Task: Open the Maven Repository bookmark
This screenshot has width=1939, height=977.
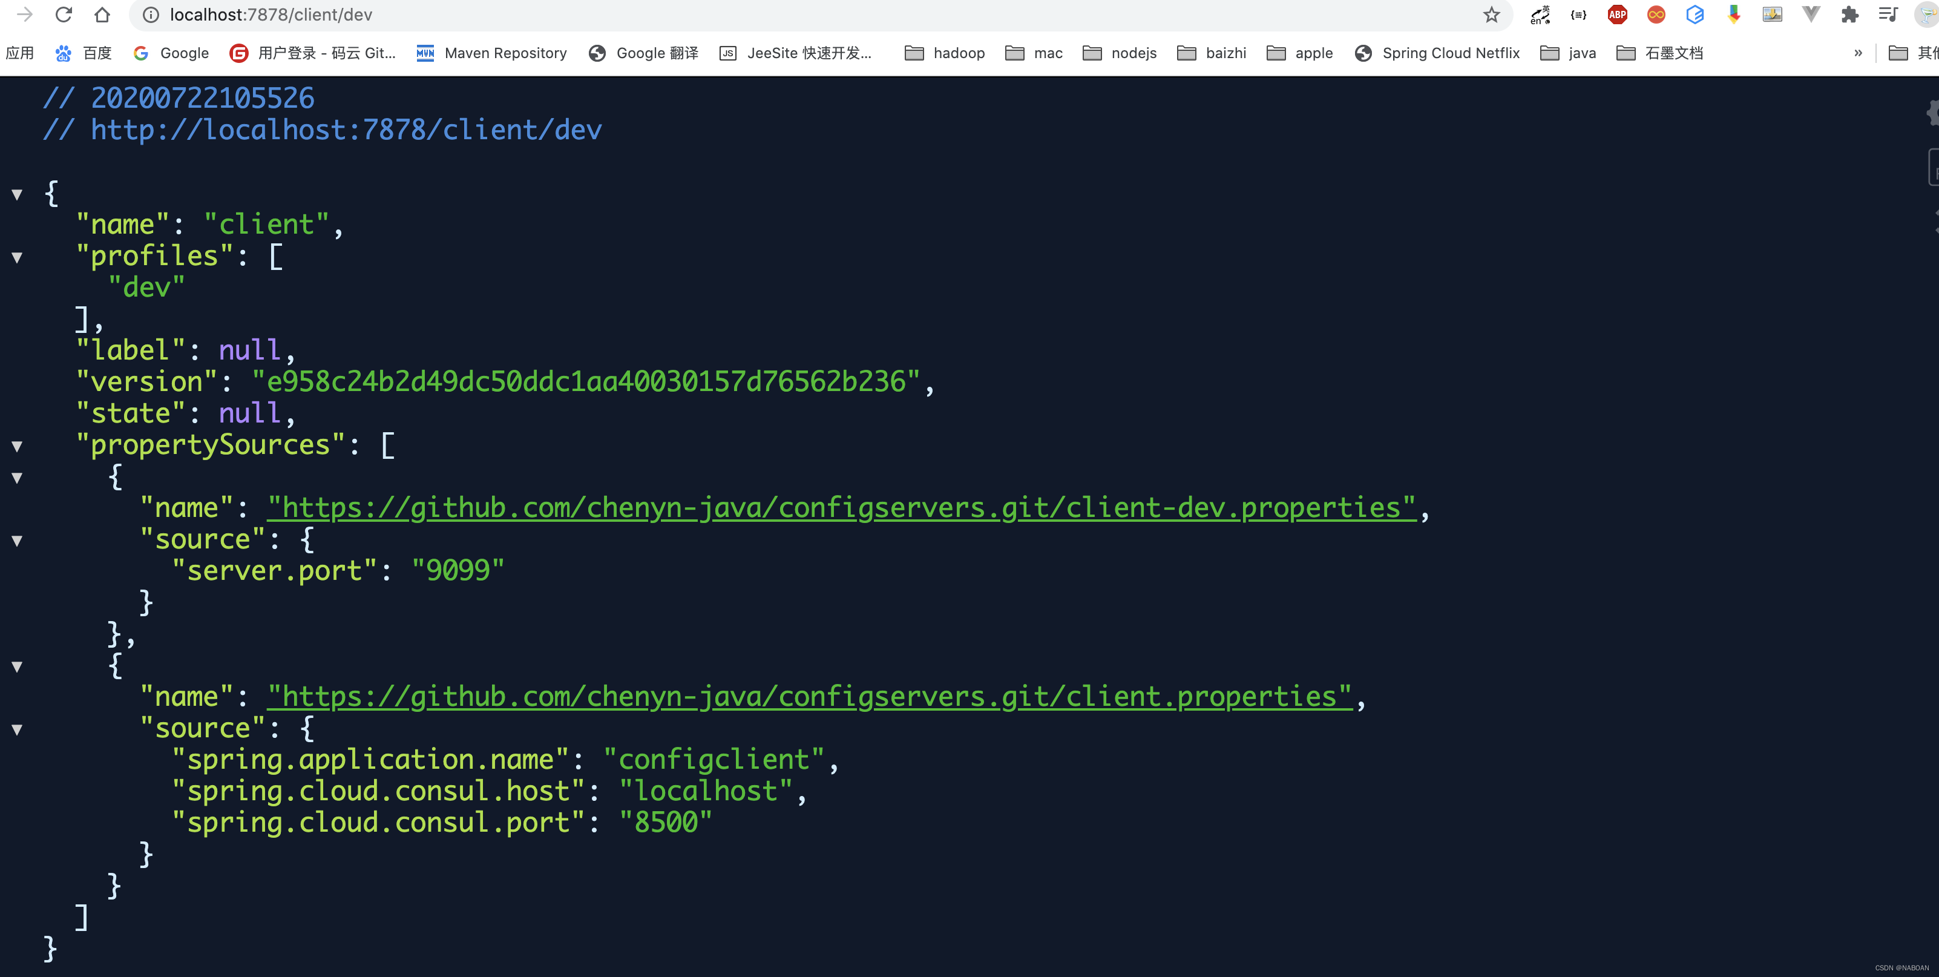Action: (491, 53)
